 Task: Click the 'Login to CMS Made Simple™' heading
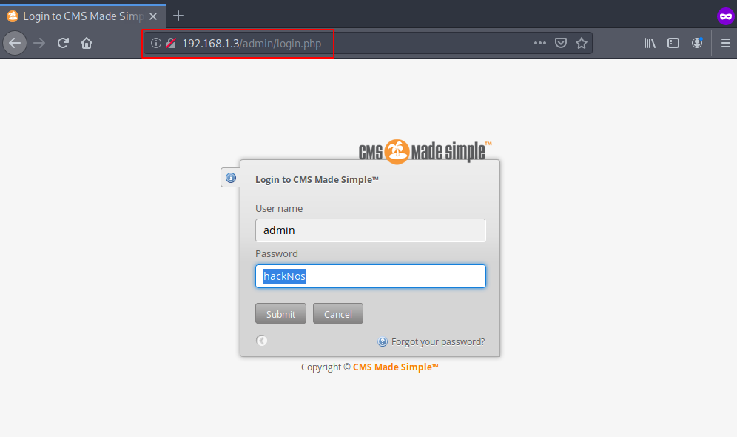(317, 180)
